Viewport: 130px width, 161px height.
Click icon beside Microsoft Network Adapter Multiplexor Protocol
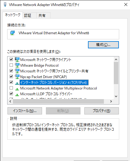[x=17, y=89]
